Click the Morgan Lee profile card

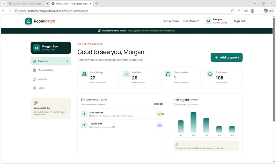[51, 48]
